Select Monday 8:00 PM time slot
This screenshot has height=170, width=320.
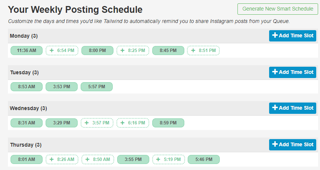97,50
